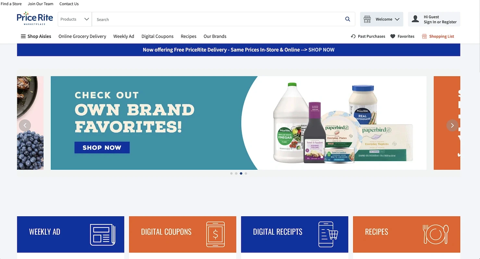Focus the Search input field

[x=217, y=19]
